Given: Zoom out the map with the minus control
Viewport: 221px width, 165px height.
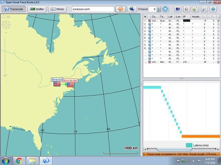Looking at the screenshot, I should pyautogui.click(x=6, y=81).
